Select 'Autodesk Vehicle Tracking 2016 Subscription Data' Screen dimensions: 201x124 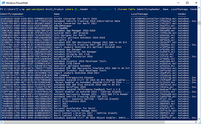tap(87, 21)
